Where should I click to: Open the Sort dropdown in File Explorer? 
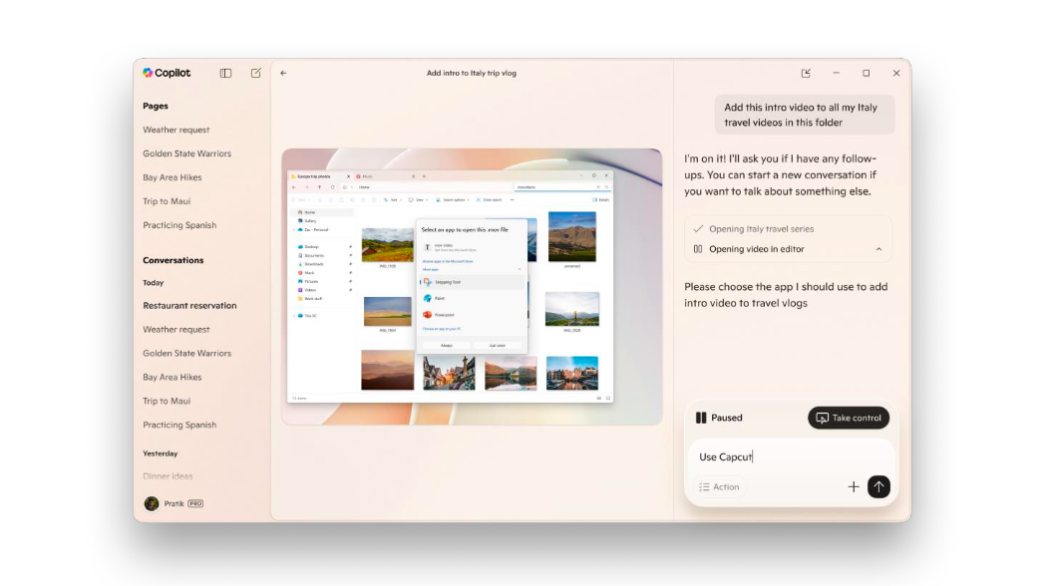coord(395,199)
